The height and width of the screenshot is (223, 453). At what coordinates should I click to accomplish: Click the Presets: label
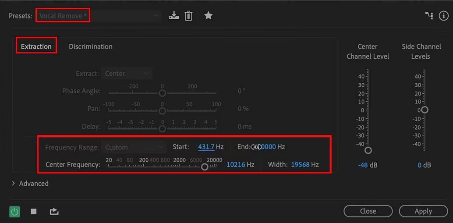tap(20, 16)
